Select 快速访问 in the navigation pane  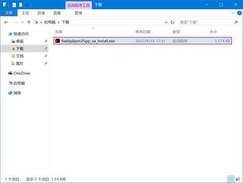pos(21,34)
